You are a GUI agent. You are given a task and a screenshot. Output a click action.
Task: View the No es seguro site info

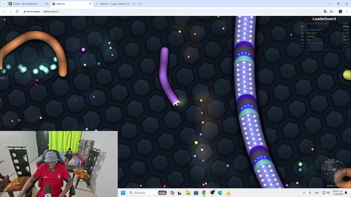coord(32,11)
